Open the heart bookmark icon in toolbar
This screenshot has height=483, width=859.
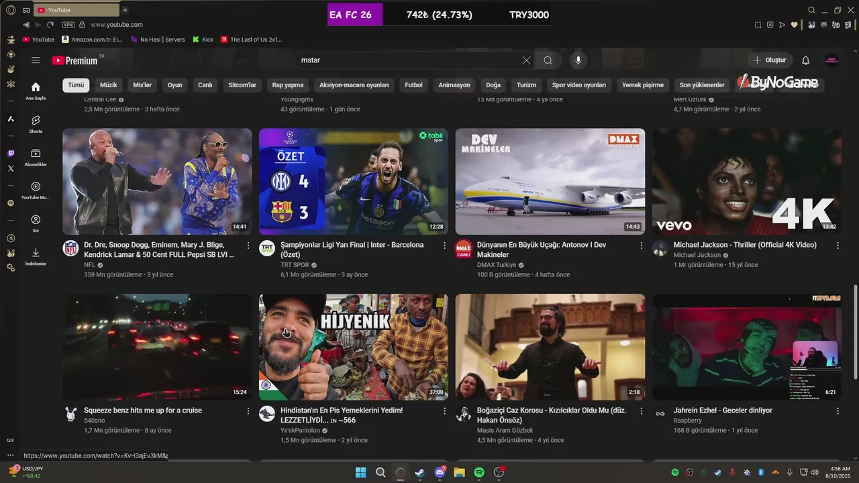point(795,25)
